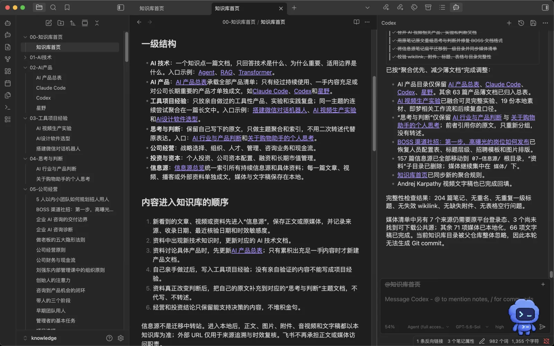Toggle the right sidebar
Screen dimensions: 554x346
coord(545,7)
